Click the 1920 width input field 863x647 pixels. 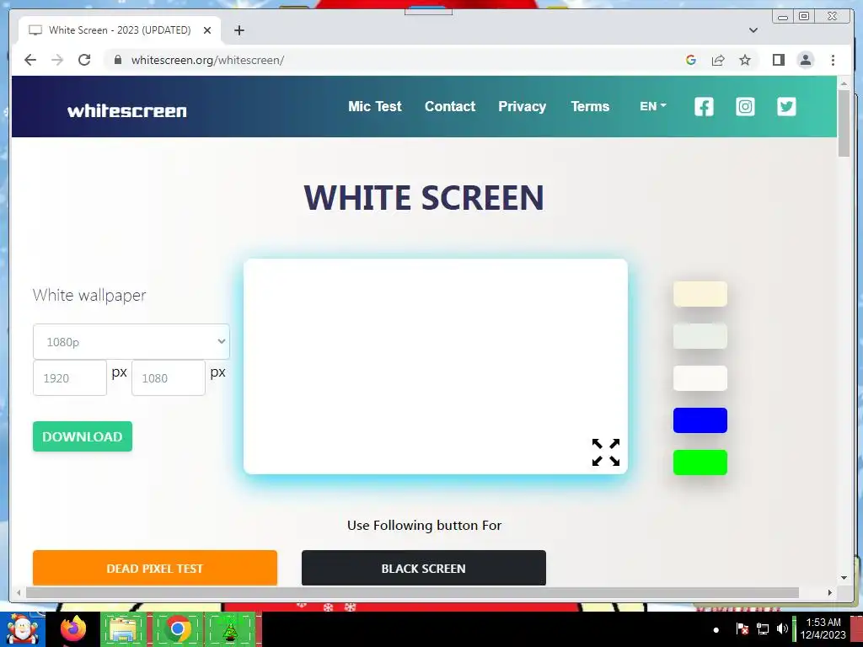pos(70,378)
